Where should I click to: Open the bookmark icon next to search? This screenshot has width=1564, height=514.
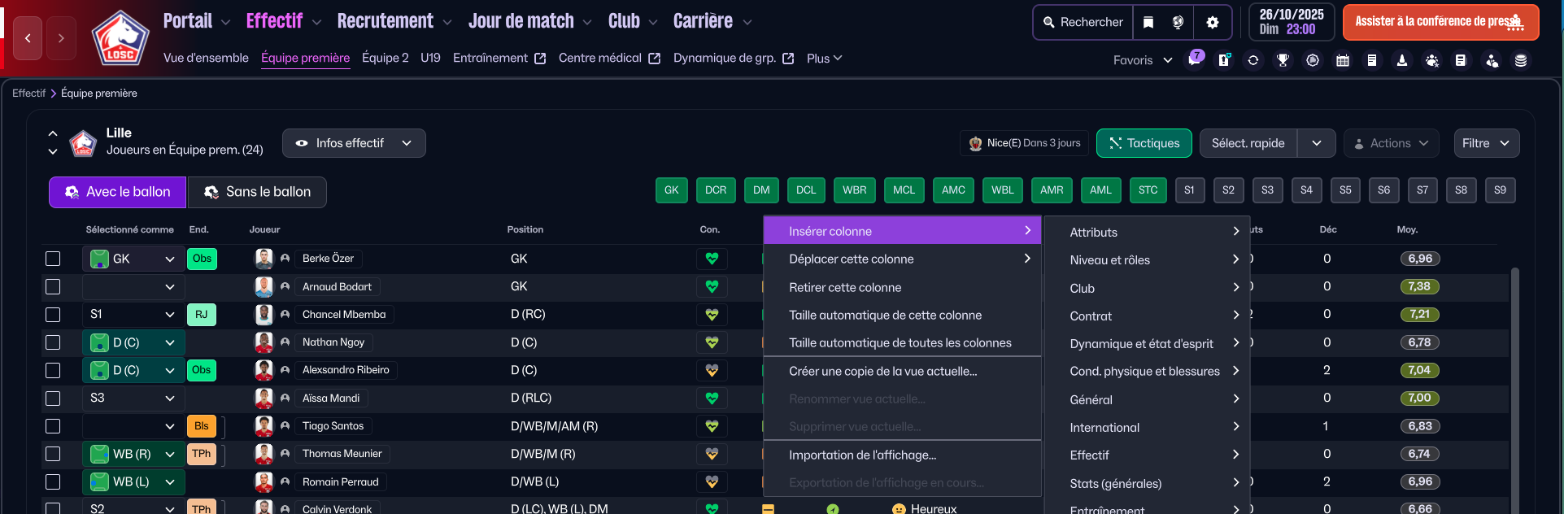point(1148,23)
